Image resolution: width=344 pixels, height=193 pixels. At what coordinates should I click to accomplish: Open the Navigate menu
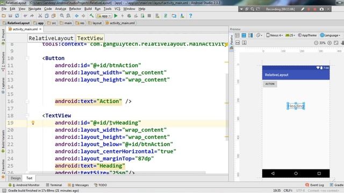(34, 9)
